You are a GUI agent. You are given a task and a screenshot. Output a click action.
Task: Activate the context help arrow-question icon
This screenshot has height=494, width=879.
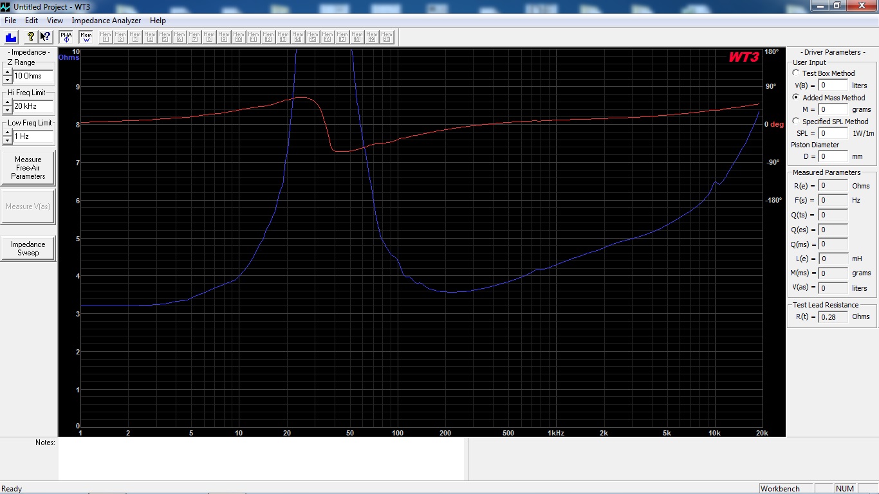click(45, 37)
